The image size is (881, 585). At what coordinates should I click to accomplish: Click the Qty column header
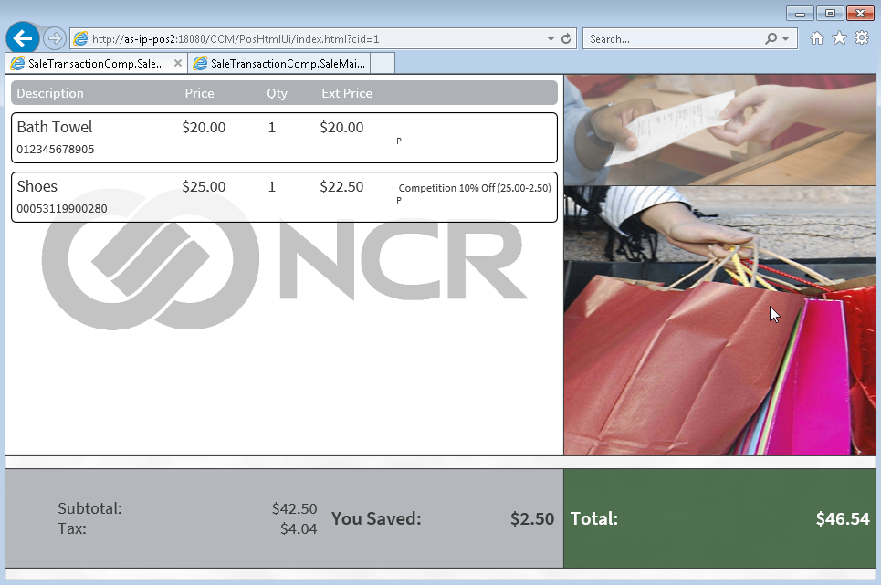point(277,93)
